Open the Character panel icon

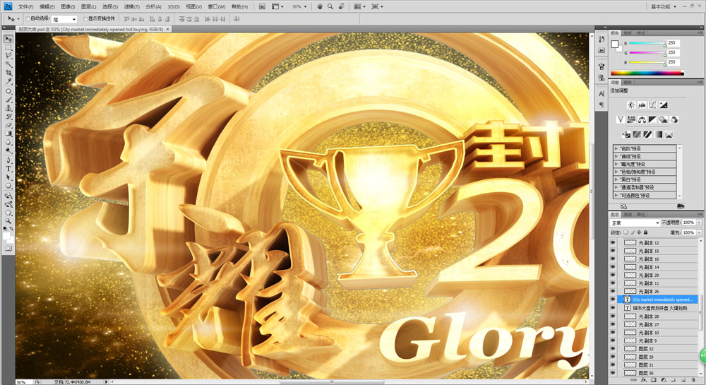click(602, 94)
